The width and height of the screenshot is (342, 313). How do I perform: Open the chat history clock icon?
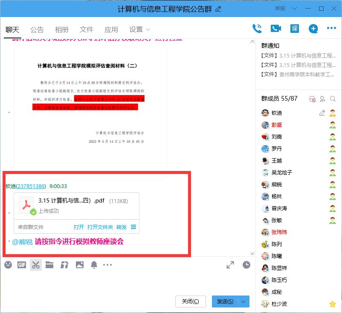(246, 265)
